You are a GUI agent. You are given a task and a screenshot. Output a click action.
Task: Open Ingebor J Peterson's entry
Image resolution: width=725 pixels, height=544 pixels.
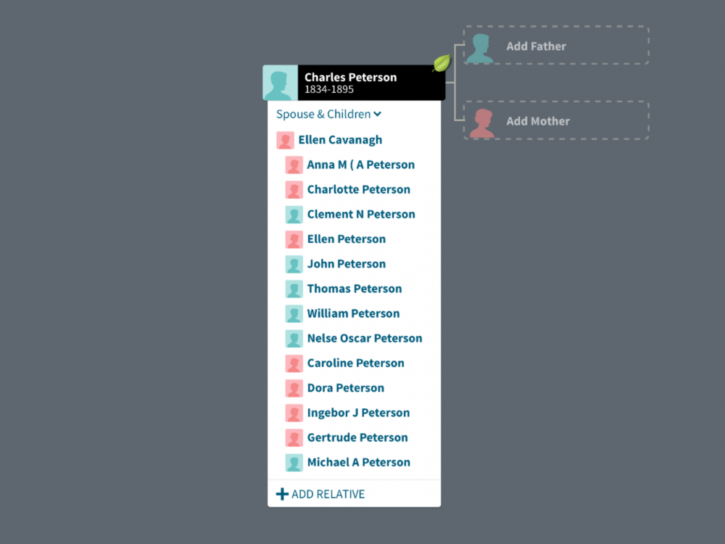tap(358, 413)
